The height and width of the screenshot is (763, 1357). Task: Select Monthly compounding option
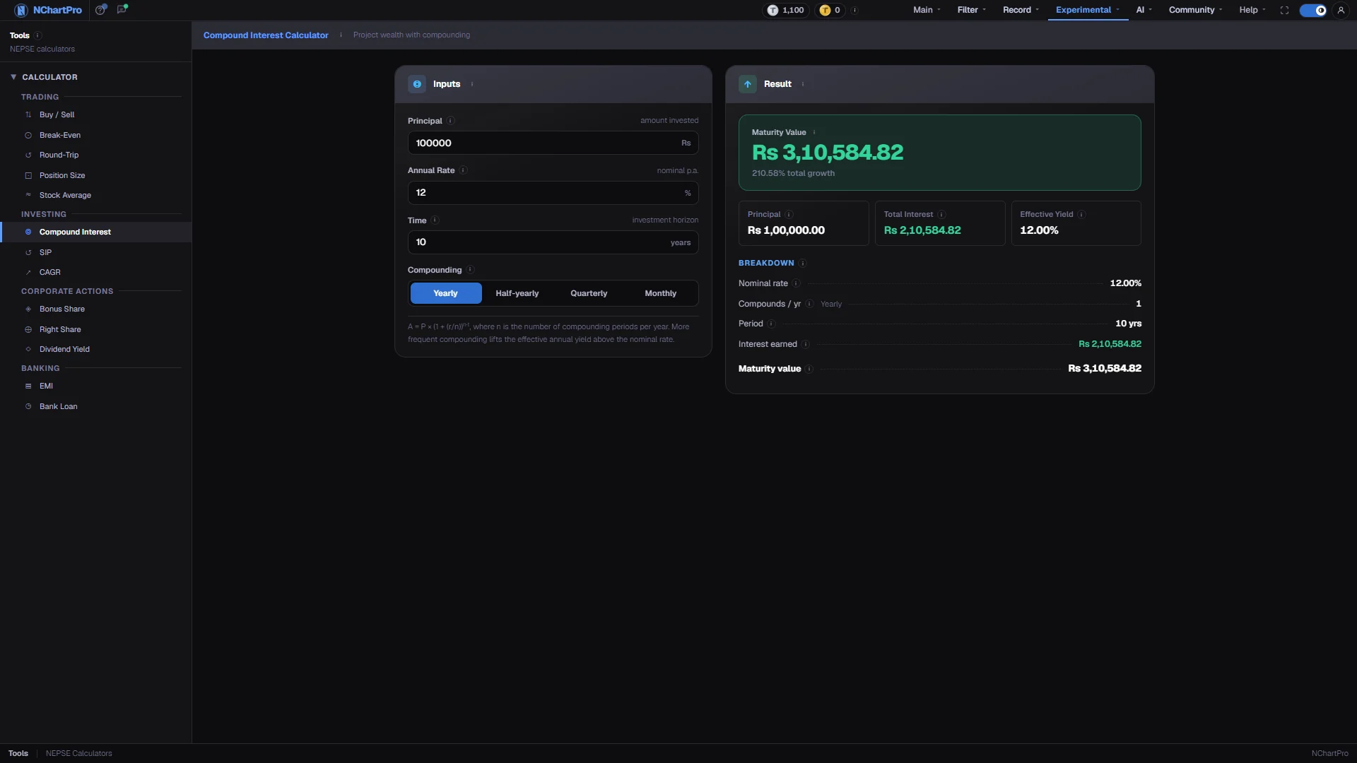point(661,293)
